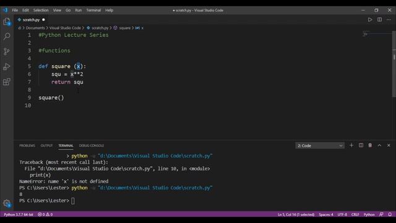Image resolution: width=396 pixels, height=223 pixels.
Task: Open the Selection menu
Action: pos(41,11)
